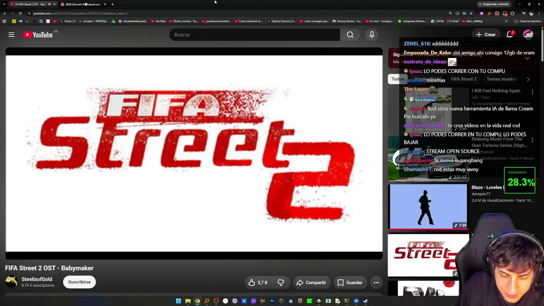Click the 9,79 K suscriptores count
This screenshot has width=544, height=306.
(x=38, y=286)
